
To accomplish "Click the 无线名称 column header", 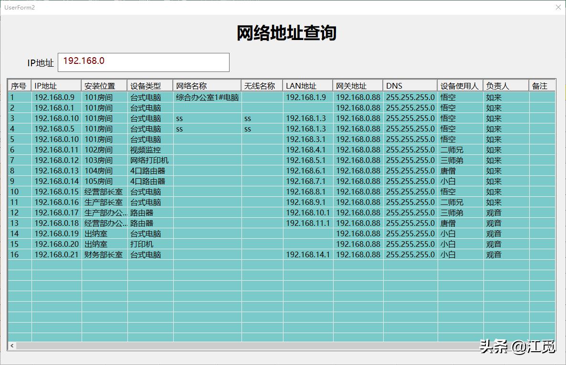I will coord(261,85).
